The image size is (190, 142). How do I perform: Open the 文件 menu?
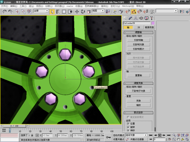pos(4,6)
